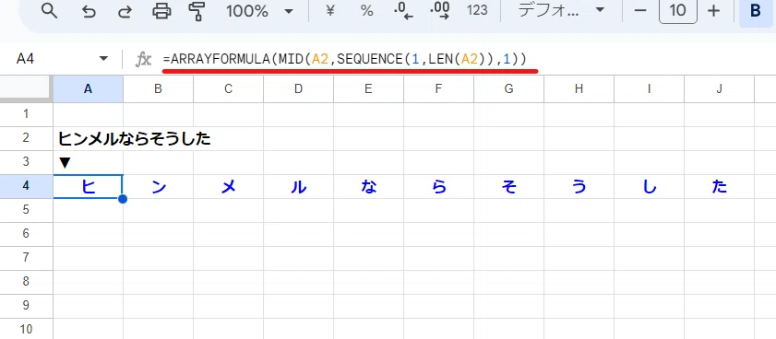The width and height of the screenshot is (776, 339).
Task: Select row 8 header
Action: 26,282
